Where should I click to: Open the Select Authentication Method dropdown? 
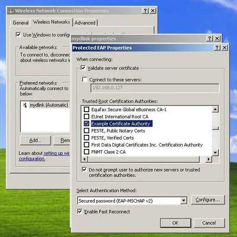(184, 200)
